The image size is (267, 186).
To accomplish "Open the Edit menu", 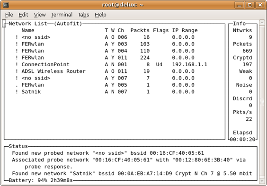I will [x=23, y=15].
